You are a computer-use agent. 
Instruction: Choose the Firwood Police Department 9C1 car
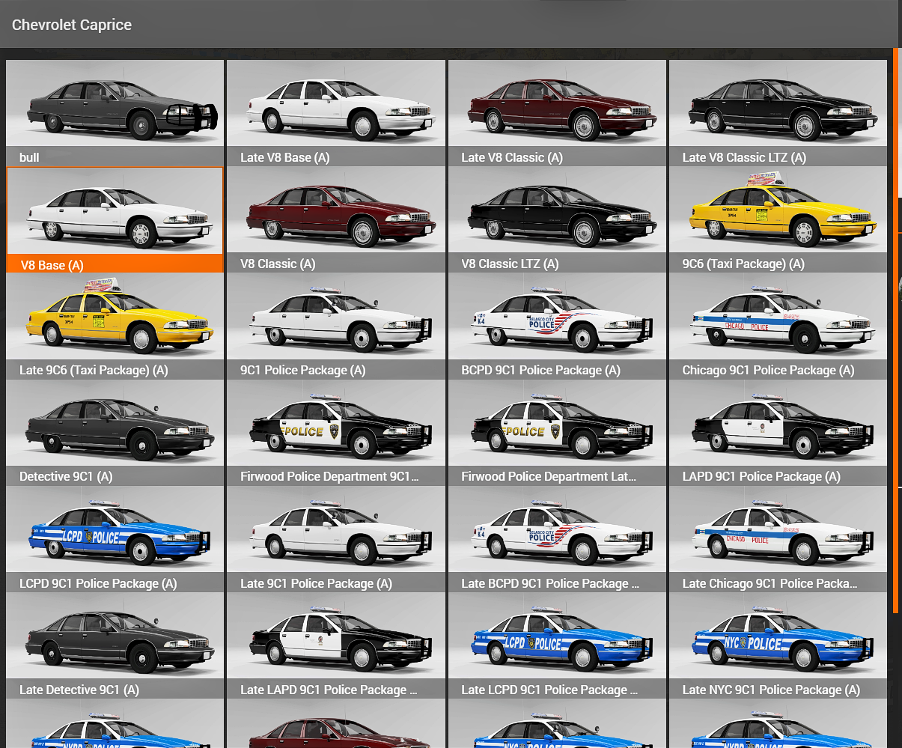[336, 433]
